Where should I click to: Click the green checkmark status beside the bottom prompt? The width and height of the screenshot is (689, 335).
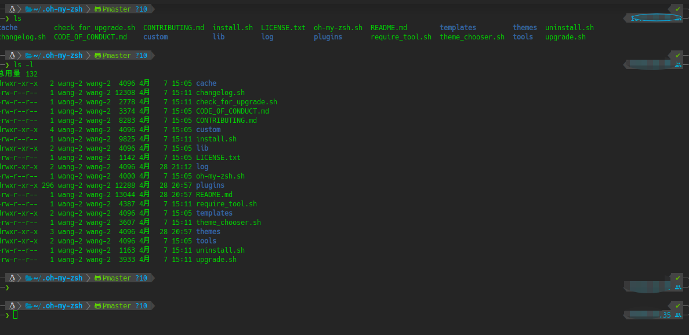677,305
